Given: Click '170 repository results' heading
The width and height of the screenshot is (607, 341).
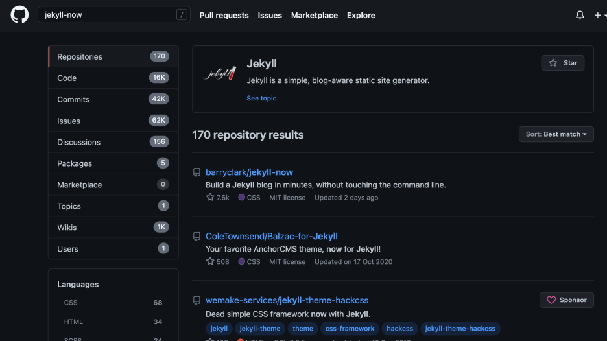Looking at the screenshot, I should 248,135.
